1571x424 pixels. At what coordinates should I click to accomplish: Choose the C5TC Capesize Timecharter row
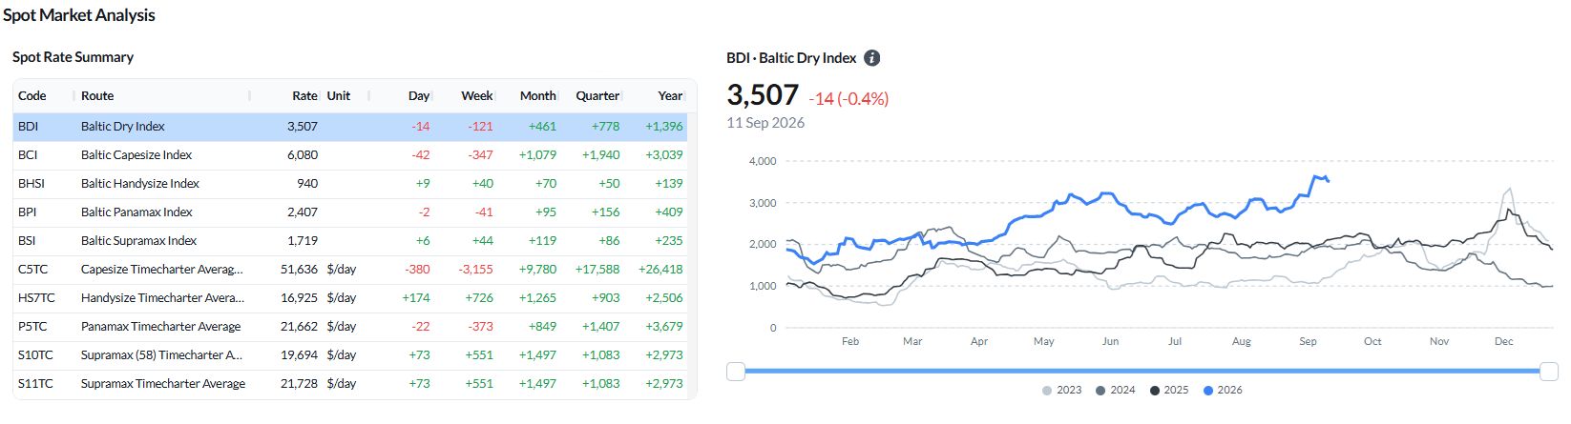(350, 270)
